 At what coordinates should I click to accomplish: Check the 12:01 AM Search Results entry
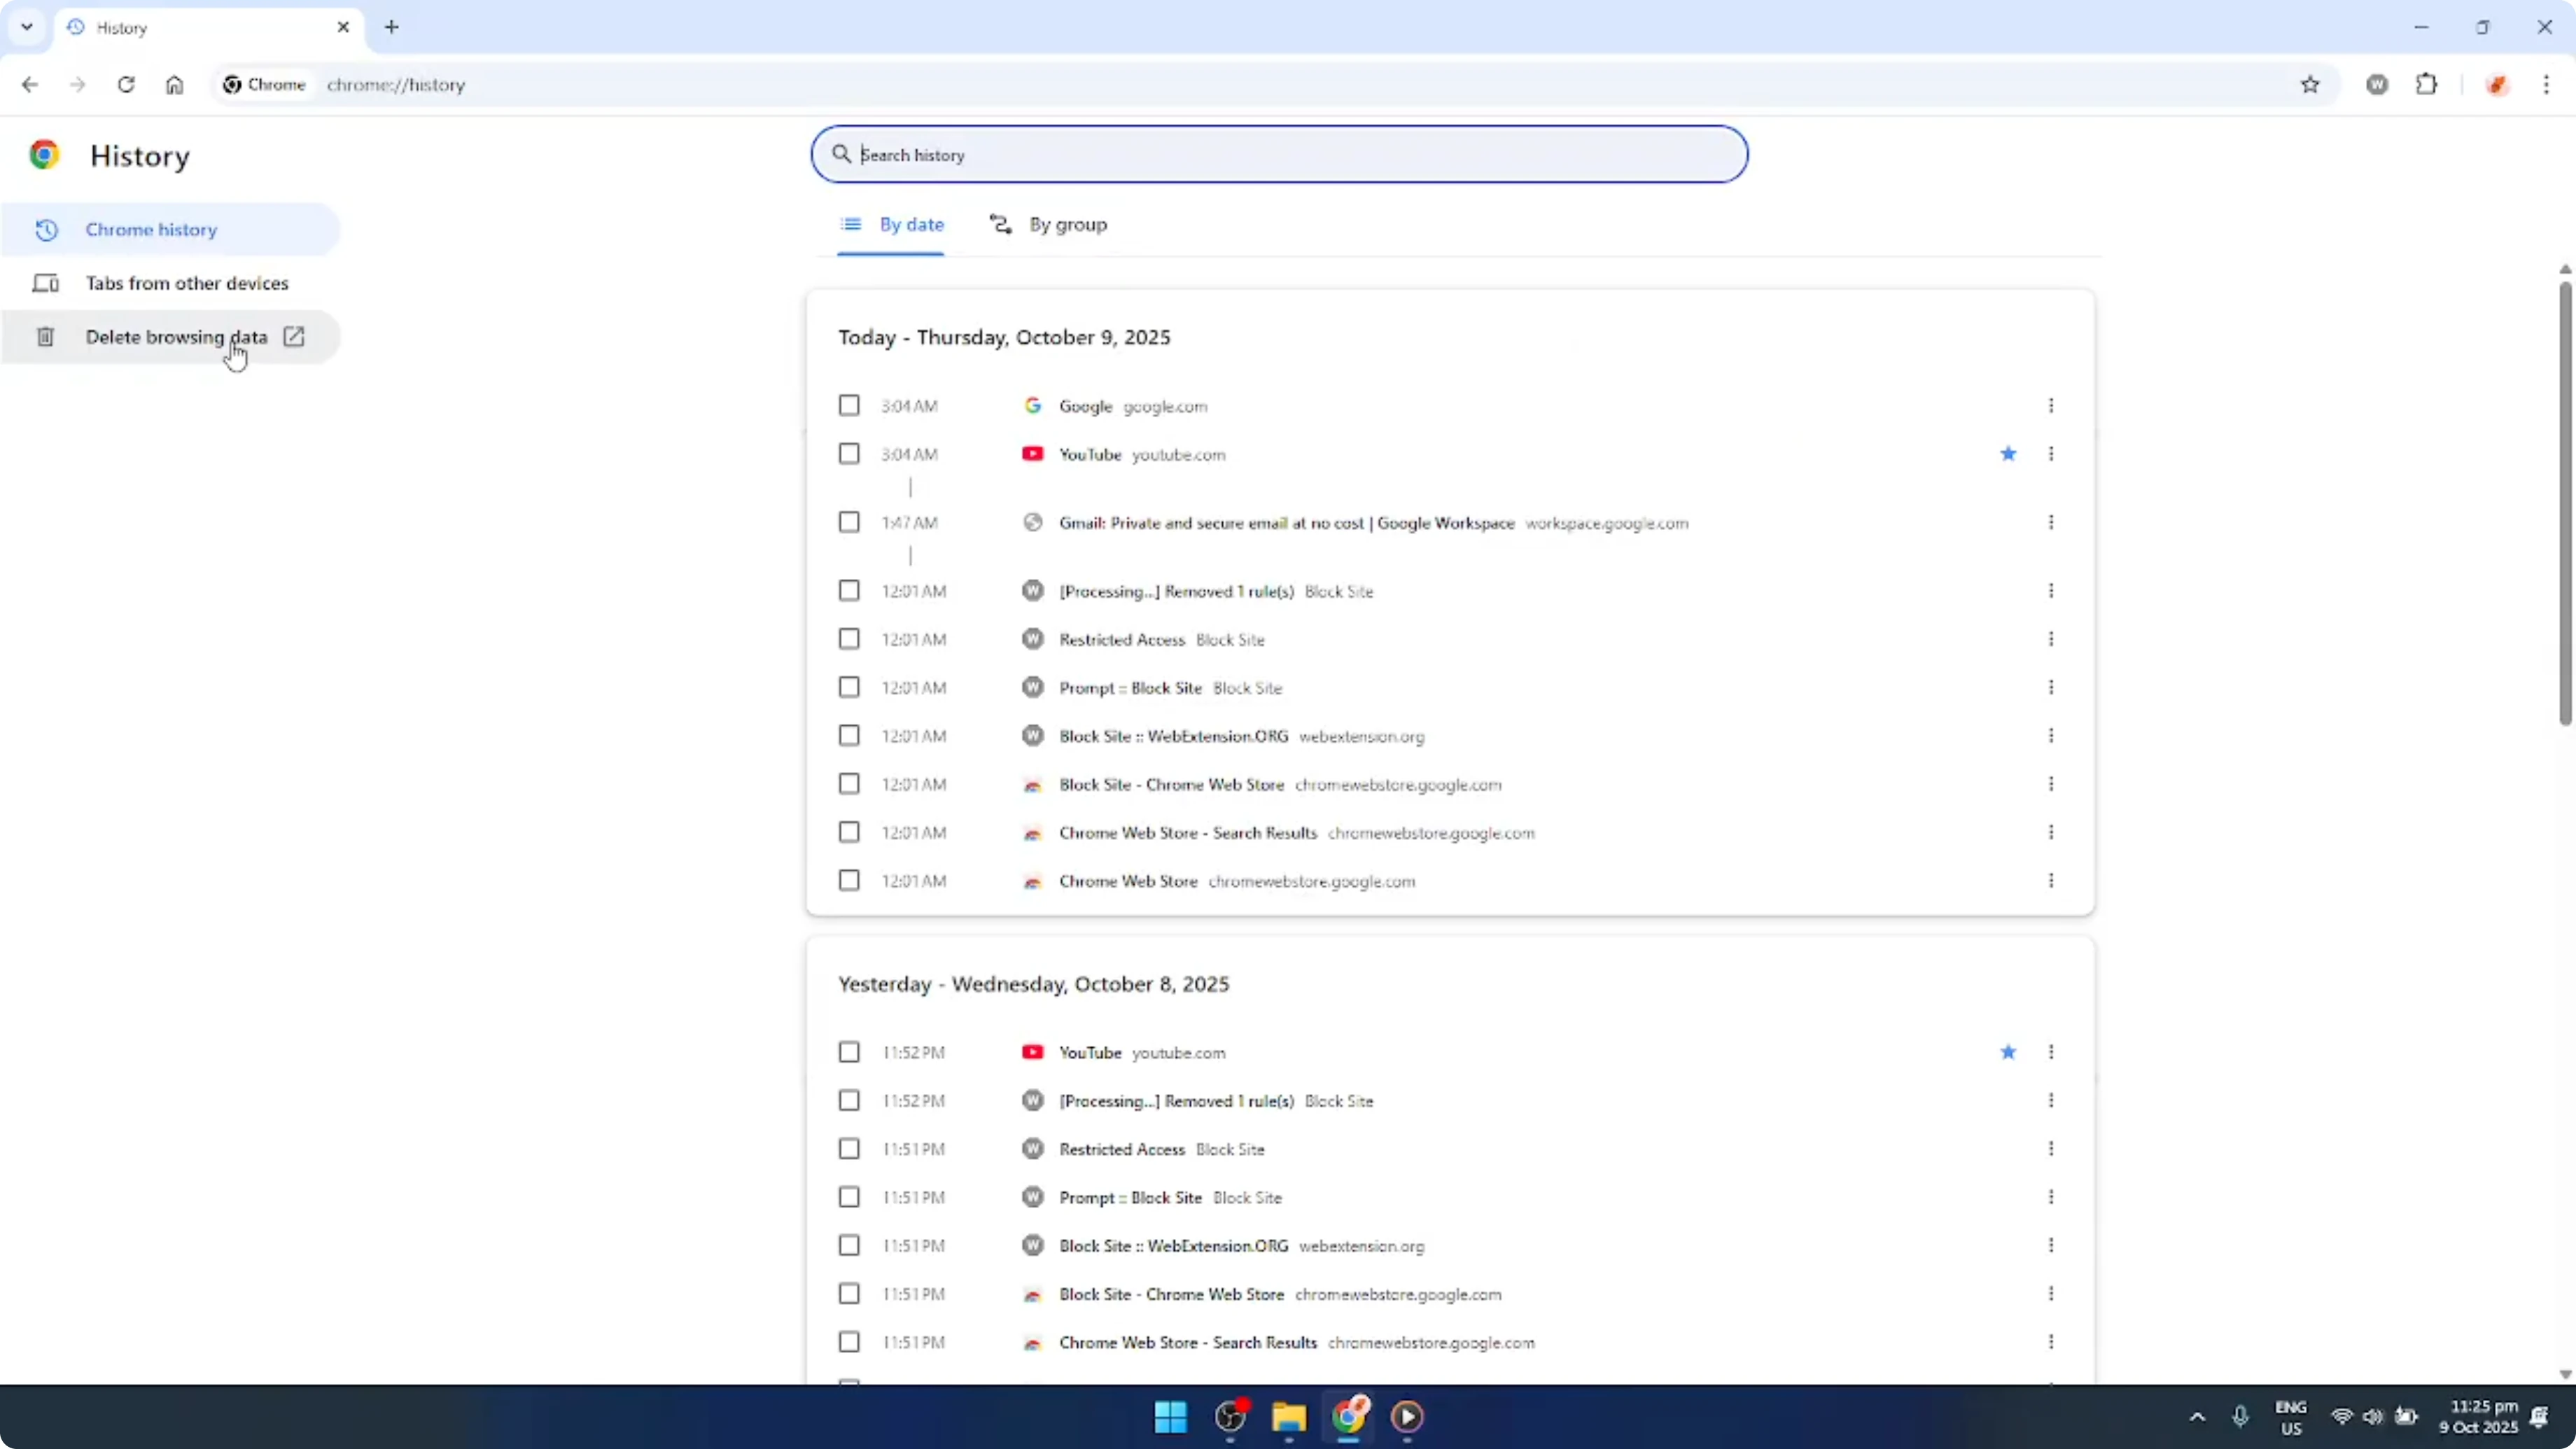[849, 832]
